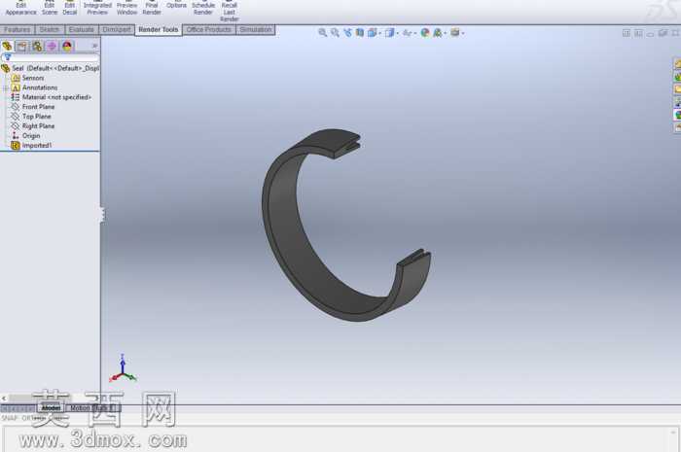Image resolution: width=681 pixels, height=452 pixels.
Task: Expand the Annotations tree node
Action: [x=6, y=87]
